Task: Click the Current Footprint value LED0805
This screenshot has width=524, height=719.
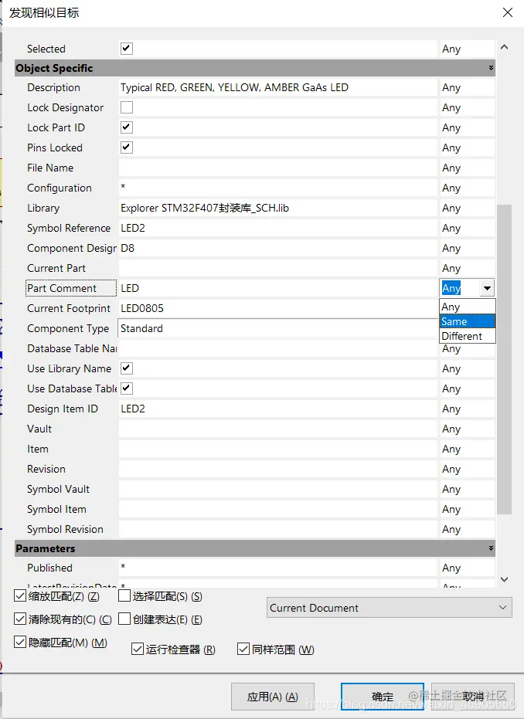Action: click(x=277, y=308)
